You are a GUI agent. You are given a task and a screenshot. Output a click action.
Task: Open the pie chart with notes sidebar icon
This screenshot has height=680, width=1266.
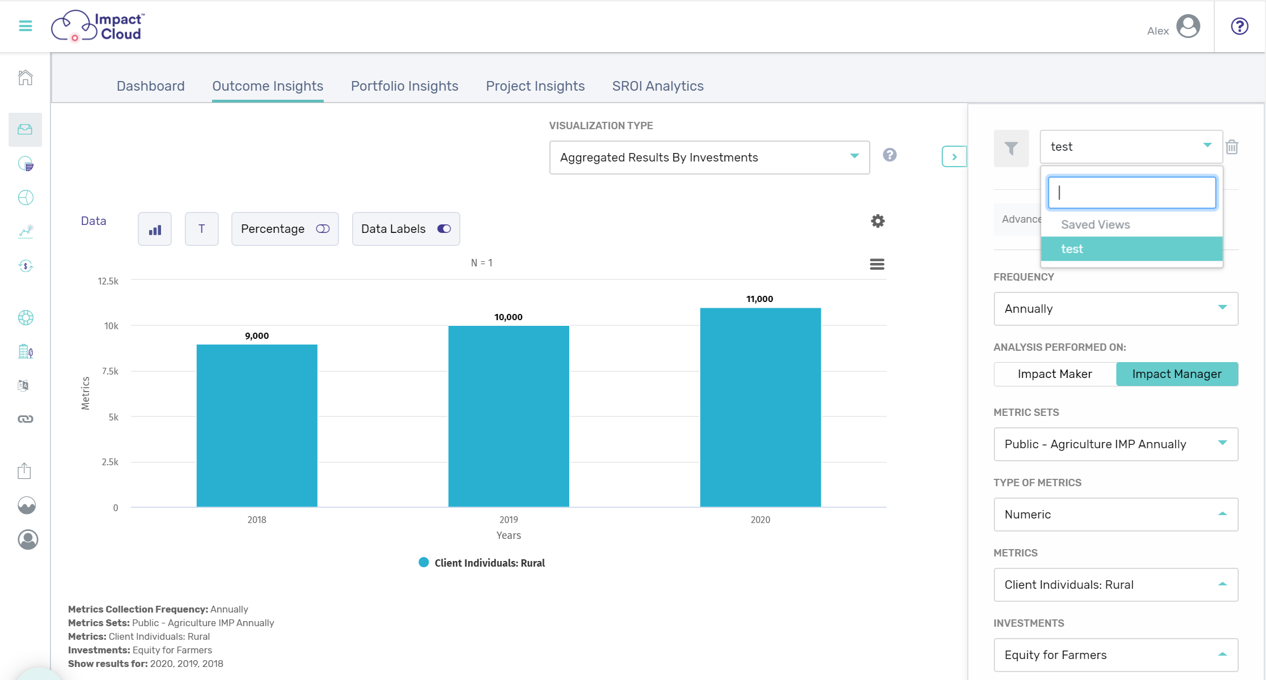pyautogui.click(x=26, y=164)
